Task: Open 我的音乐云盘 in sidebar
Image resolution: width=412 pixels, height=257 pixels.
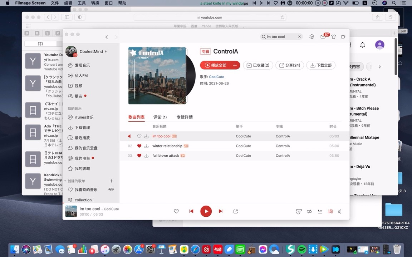Action: pyautogui.click(x=86, y=148)
